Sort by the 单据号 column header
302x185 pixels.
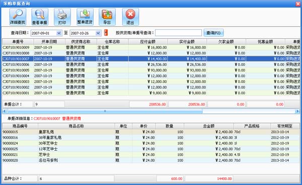tap(18, 42)
